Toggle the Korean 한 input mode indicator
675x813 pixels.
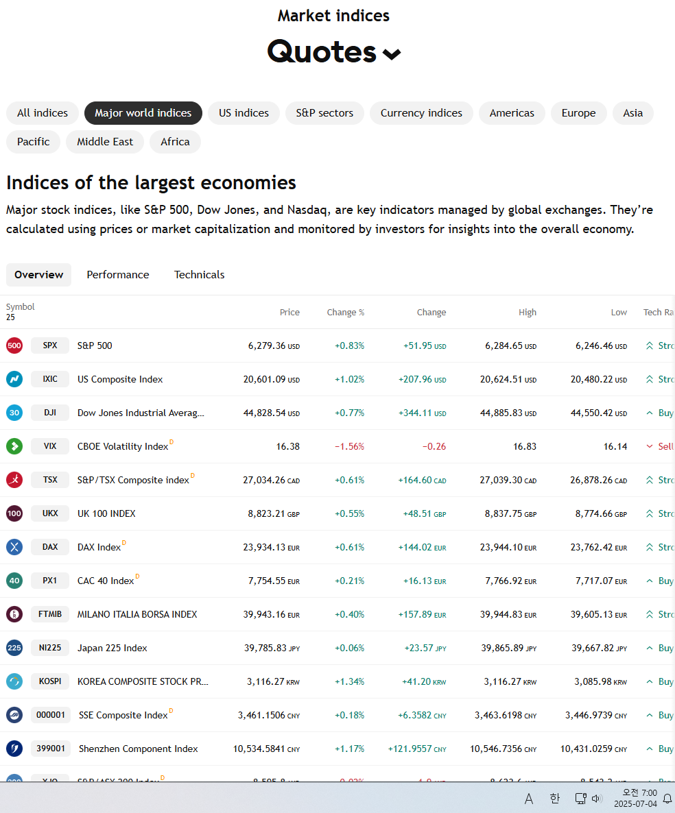[x=555, y=799]
